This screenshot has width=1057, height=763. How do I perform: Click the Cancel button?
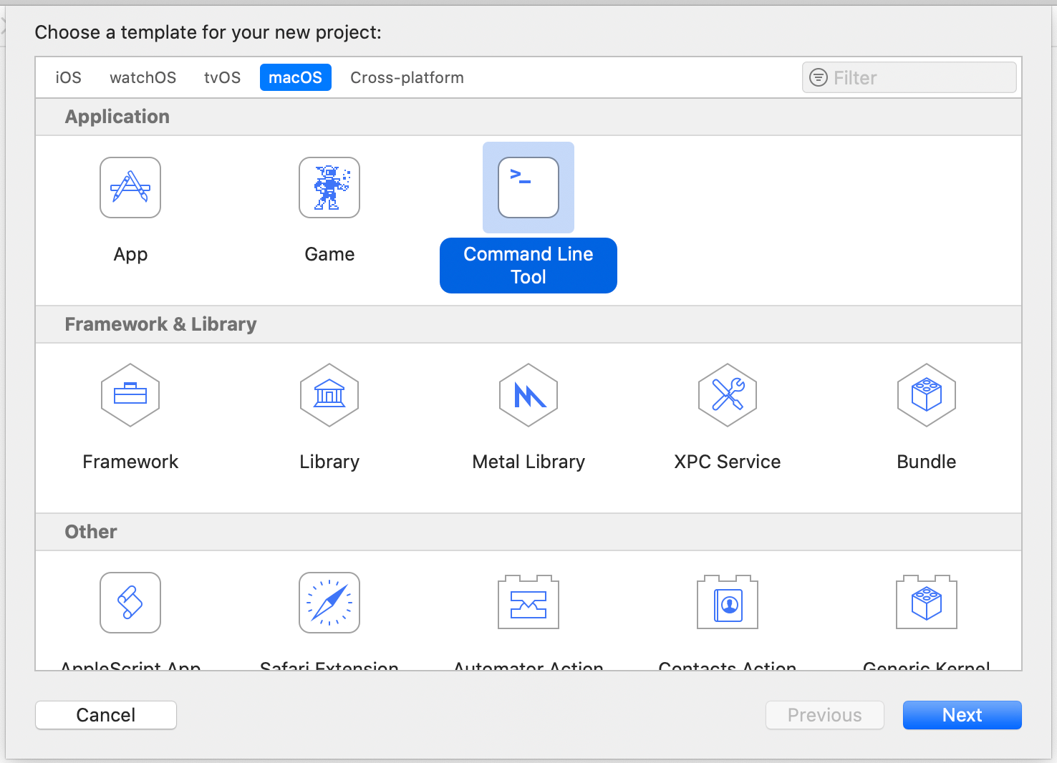[106, 715]
